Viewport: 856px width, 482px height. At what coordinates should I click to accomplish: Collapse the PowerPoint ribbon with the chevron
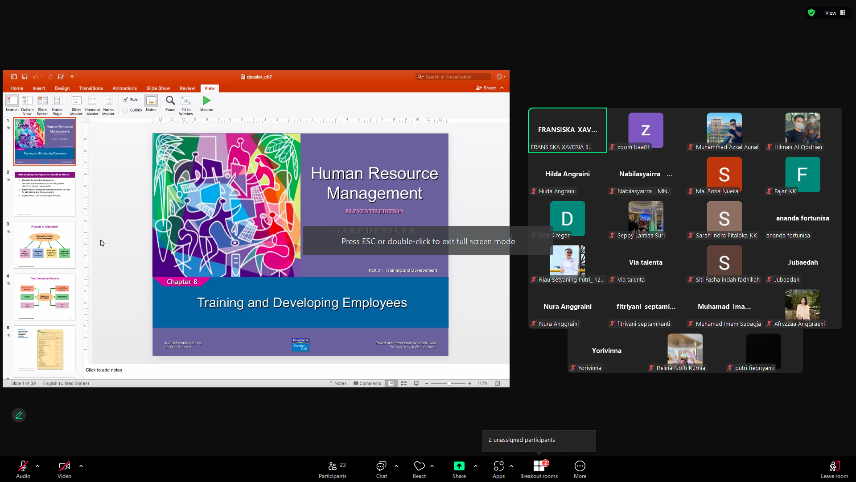(x=502, y=88)
